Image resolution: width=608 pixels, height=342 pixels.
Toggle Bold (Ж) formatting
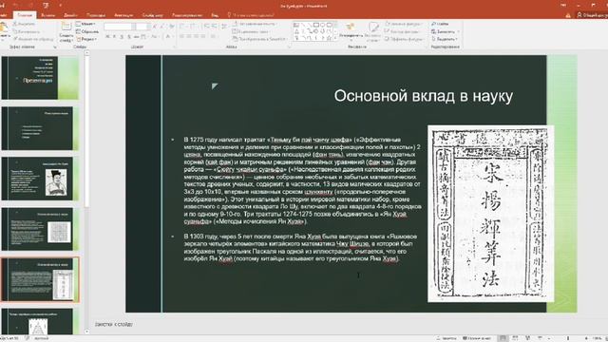(107, 36)
